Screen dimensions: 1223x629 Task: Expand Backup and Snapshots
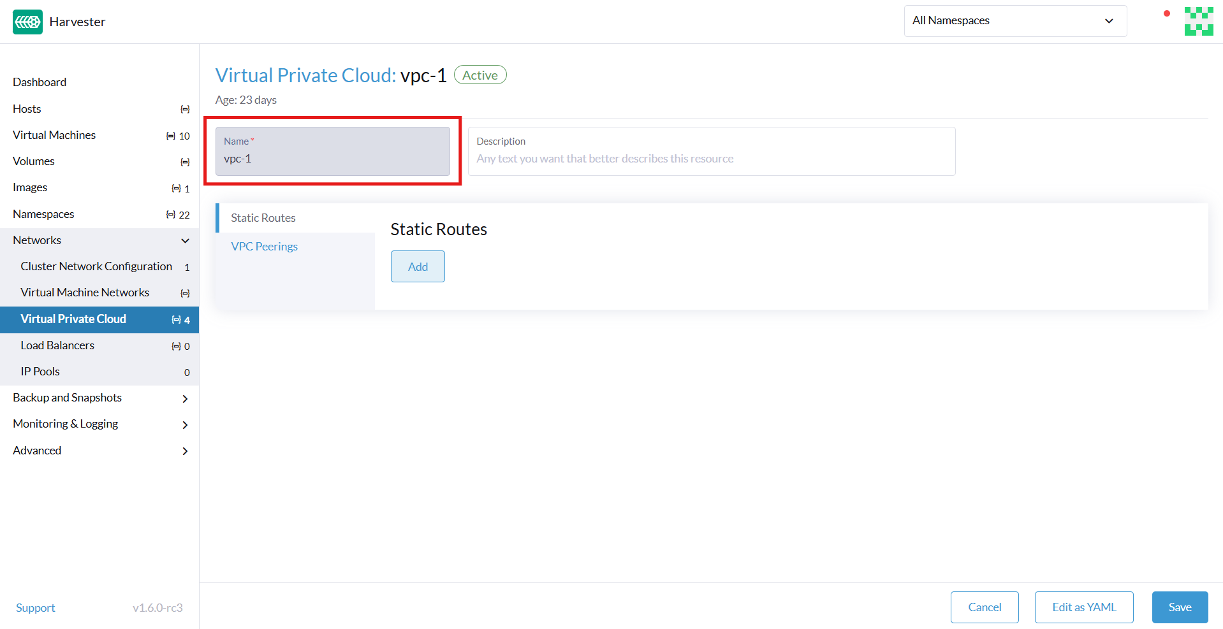[67, 397]
